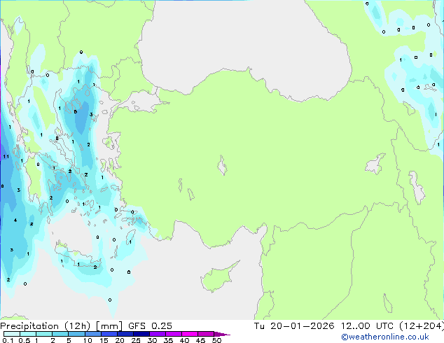
Task: Click the '(12+204)' forecast offset text
Action: 422,326
